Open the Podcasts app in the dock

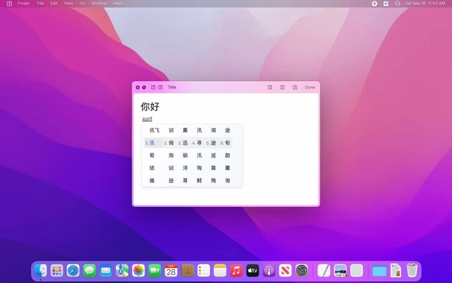pyautogui.click(x=269, y=270)
